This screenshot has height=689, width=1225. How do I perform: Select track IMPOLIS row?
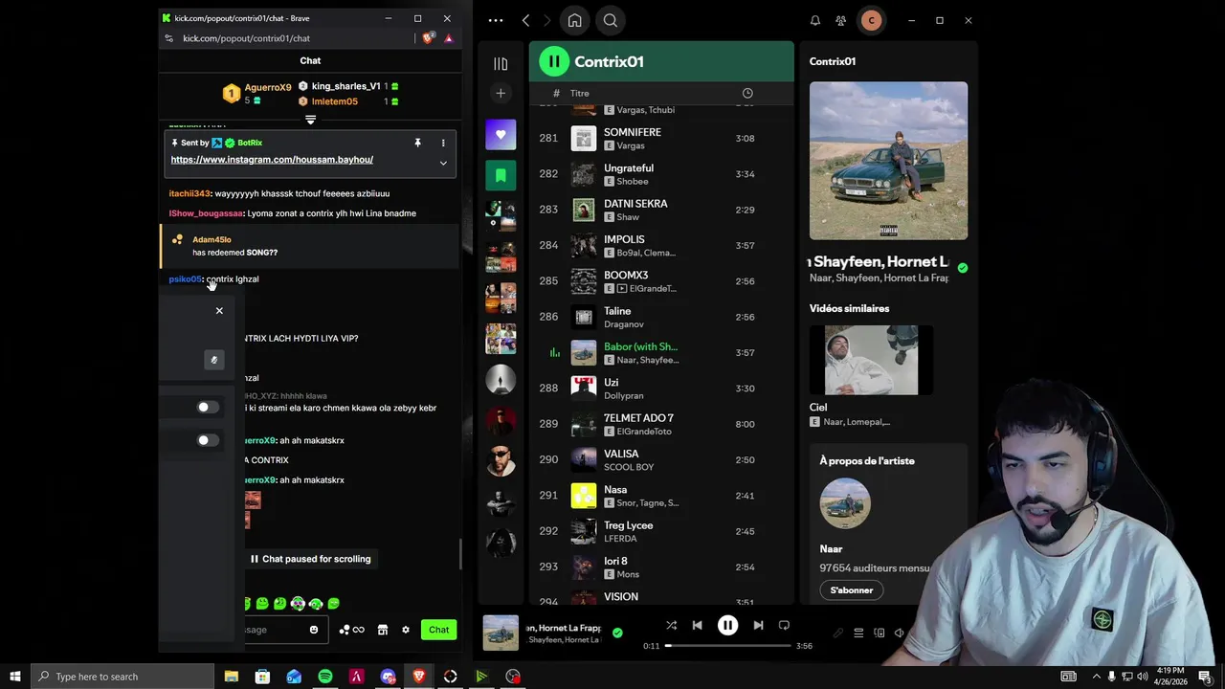click(661, 246)
